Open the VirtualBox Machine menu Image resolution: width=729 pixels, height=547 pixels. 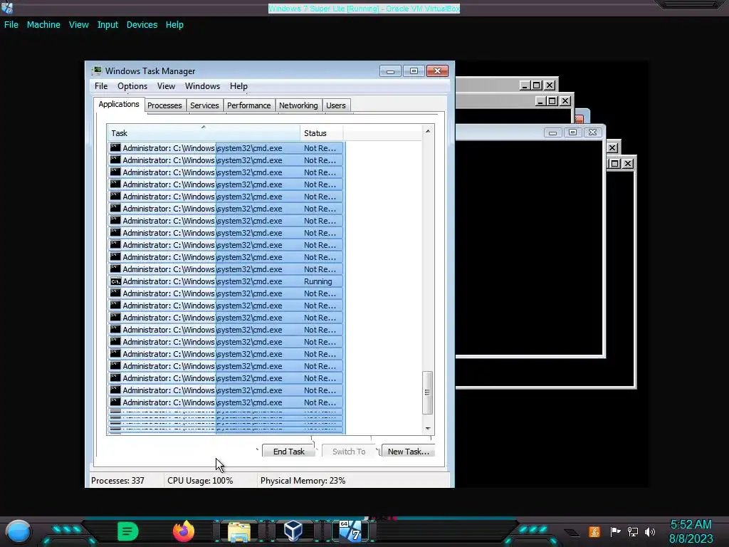(43, 25)
